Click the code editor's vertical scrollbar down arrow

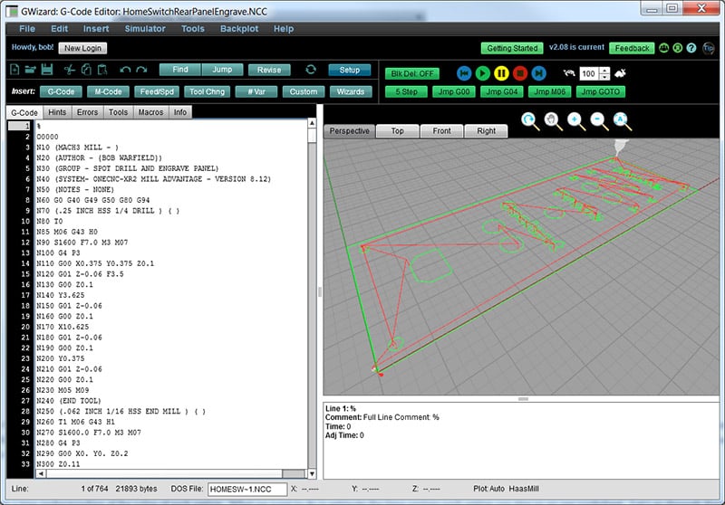pyautogui.click(x=312, y=473)
